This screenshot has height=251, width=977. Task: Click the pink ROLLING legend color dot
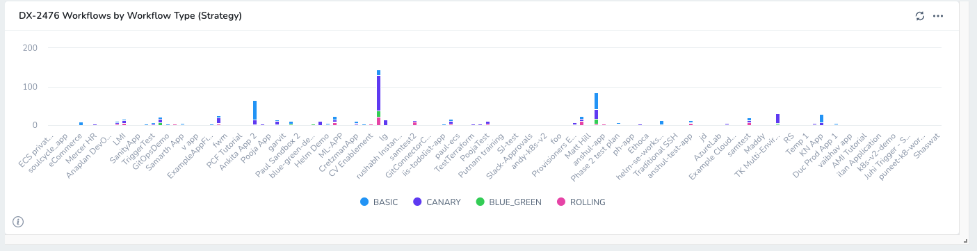[x=561, y=202]
